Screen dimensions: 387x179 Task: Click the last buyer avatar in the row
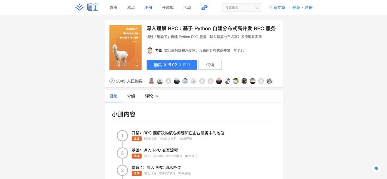(270, 81)
